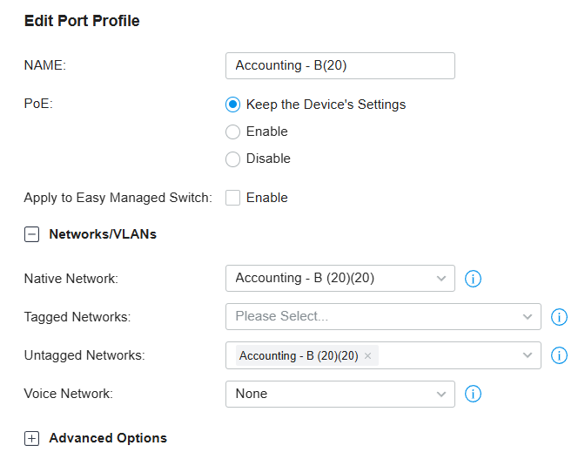Click info icon next to Voice Network
The height and width of the screenshot is (459, 585).
(x=473, y=394)
